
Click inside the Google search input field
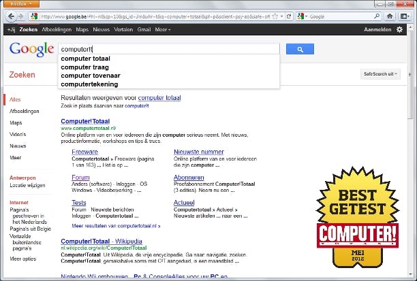click(169, 49)
